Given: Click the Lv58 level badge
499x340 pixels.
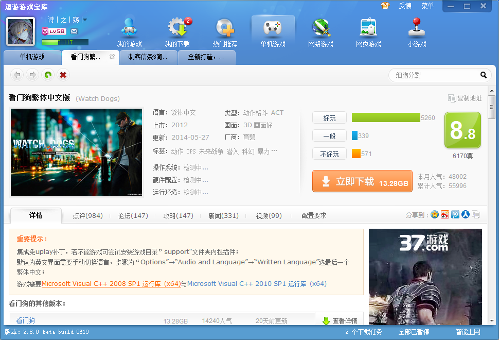Looking at the screenshot, I should [x=54, y=31].
